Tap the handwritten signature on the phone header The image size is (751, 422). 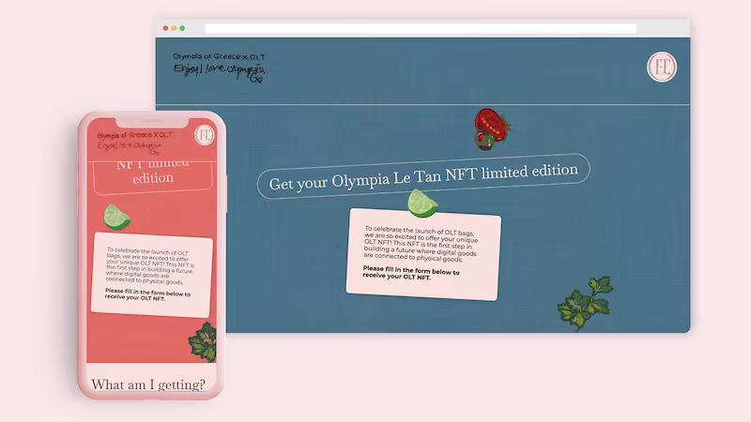[x=130, y=148]
